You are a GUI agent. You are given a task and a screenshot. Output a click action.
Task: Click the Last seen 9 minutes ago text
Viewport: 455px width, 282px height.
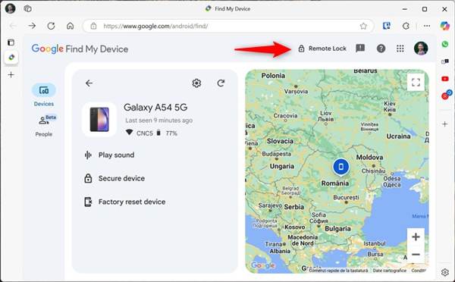(x=159, y=120)
